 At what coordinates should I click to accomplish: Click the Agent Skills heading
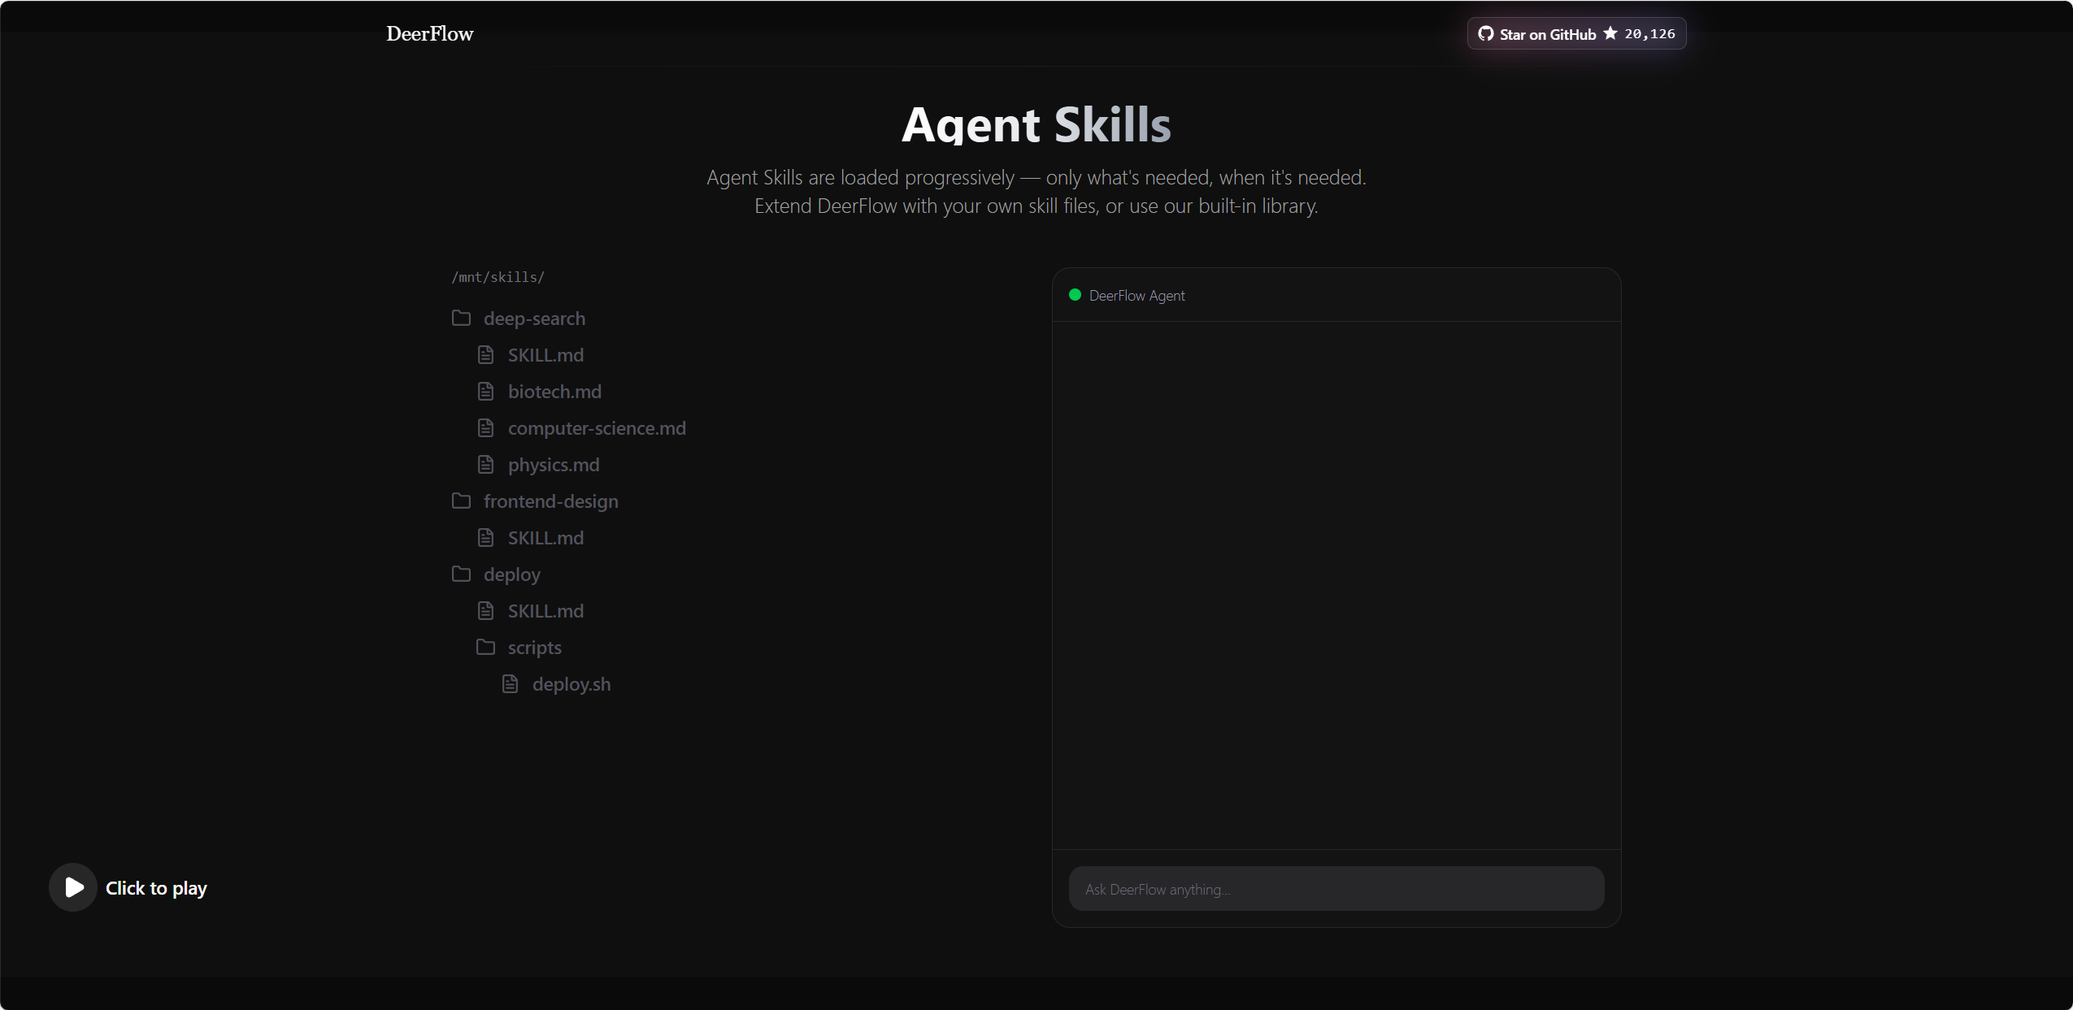pyautogui.click(x=1036, y=124)
